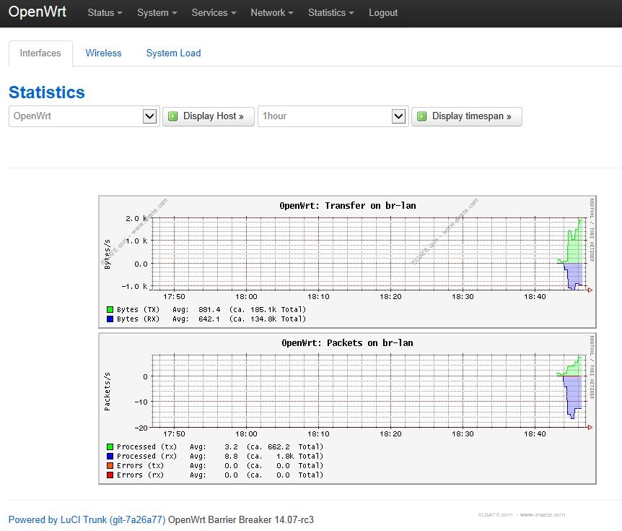Viewport: 622px width, 531px height.
Task: Click 'OpenWrt: Transfer on br-lan' graph title
Action: coord(348,206)
